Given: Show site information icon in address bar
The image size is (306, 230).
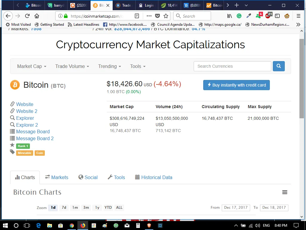Looking at the screenshot, I should (60, 16).
